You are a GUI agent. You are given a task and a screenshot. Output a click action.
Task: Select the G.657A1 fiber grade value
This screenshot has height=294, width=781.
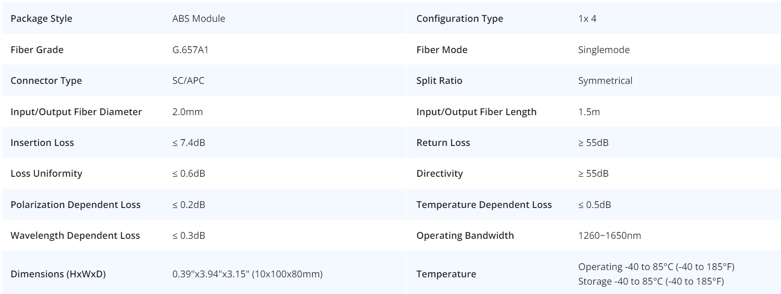[x=191, y=50]
